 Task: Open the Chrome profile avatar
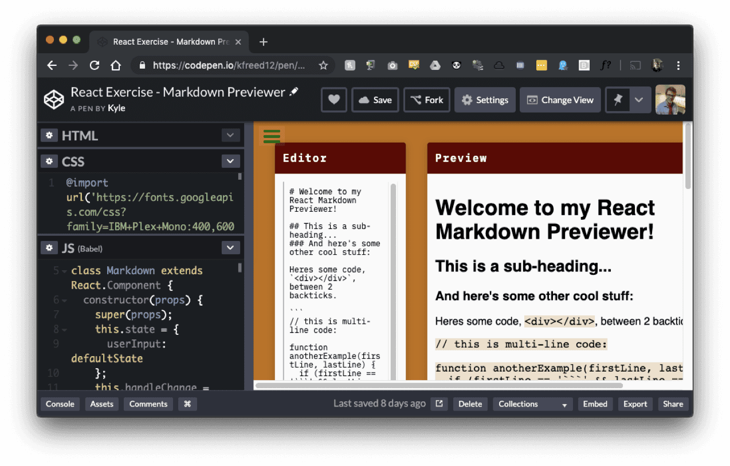coord(657,65)
